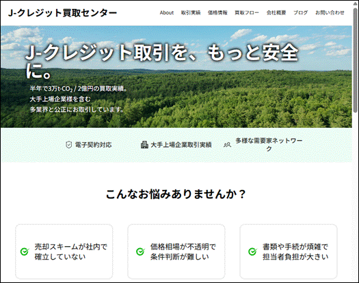Screen dimensions: 359x283
Task: Click the people icon beside 多様な需要家ネットワーク
Action: 227,145
